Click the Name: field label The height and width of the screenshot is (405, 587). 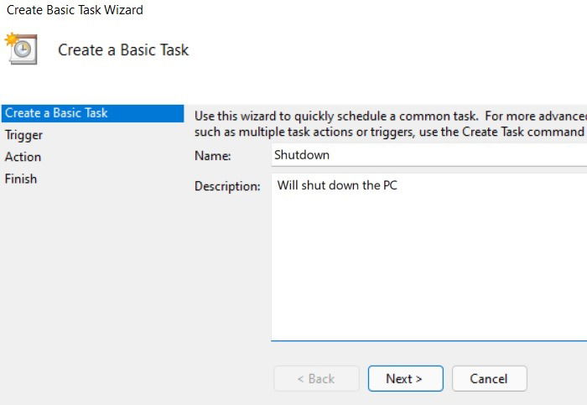pyautogui.click(x=213, y=156)
